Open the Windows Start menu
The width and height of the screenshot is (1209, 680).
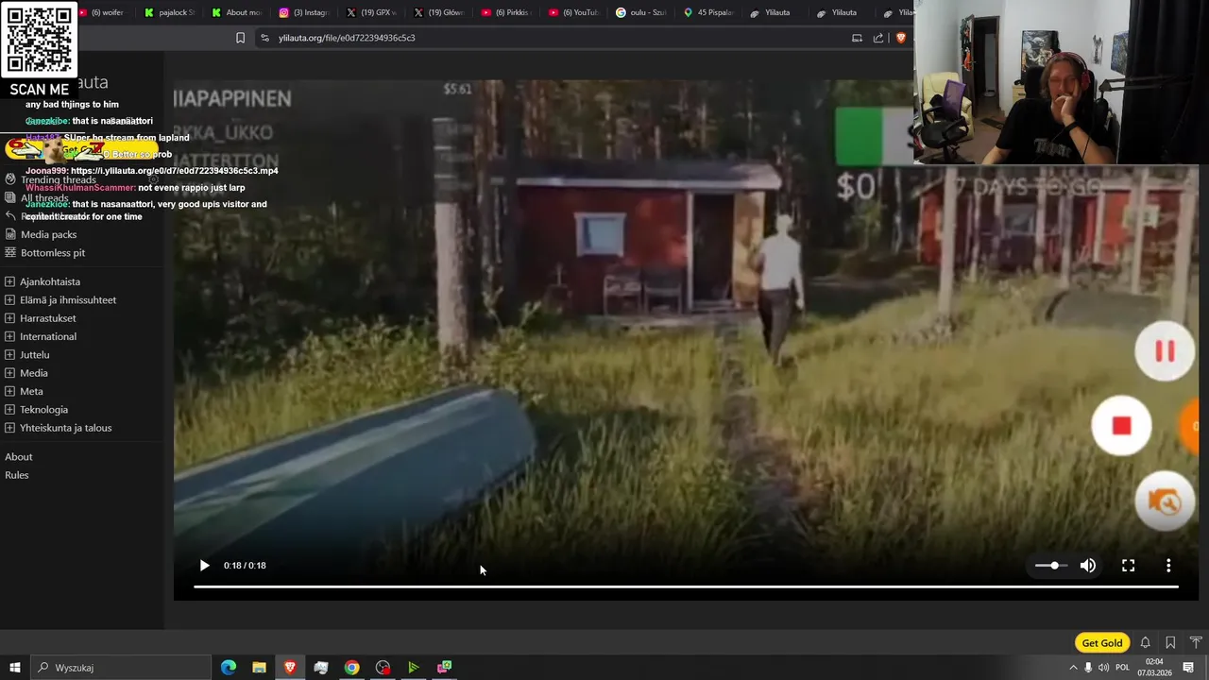[14, 668]
